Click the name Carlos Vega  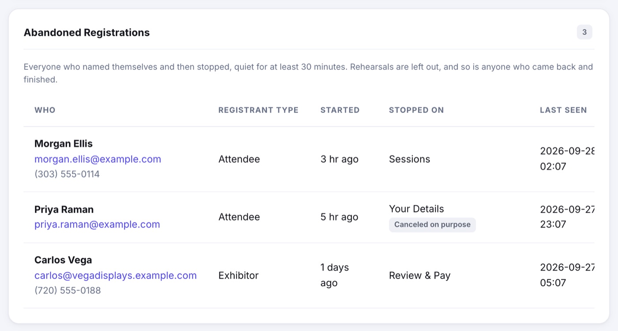tap(63, 260)
